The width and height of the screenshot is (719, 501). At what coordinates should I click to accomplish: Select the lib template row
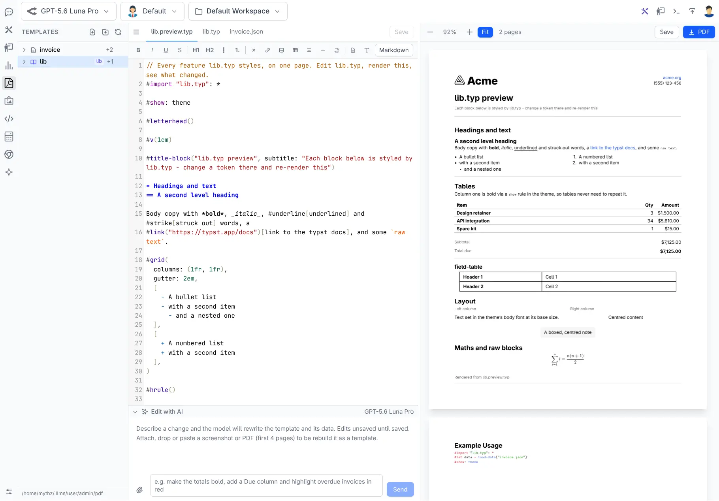coord(73,62)
